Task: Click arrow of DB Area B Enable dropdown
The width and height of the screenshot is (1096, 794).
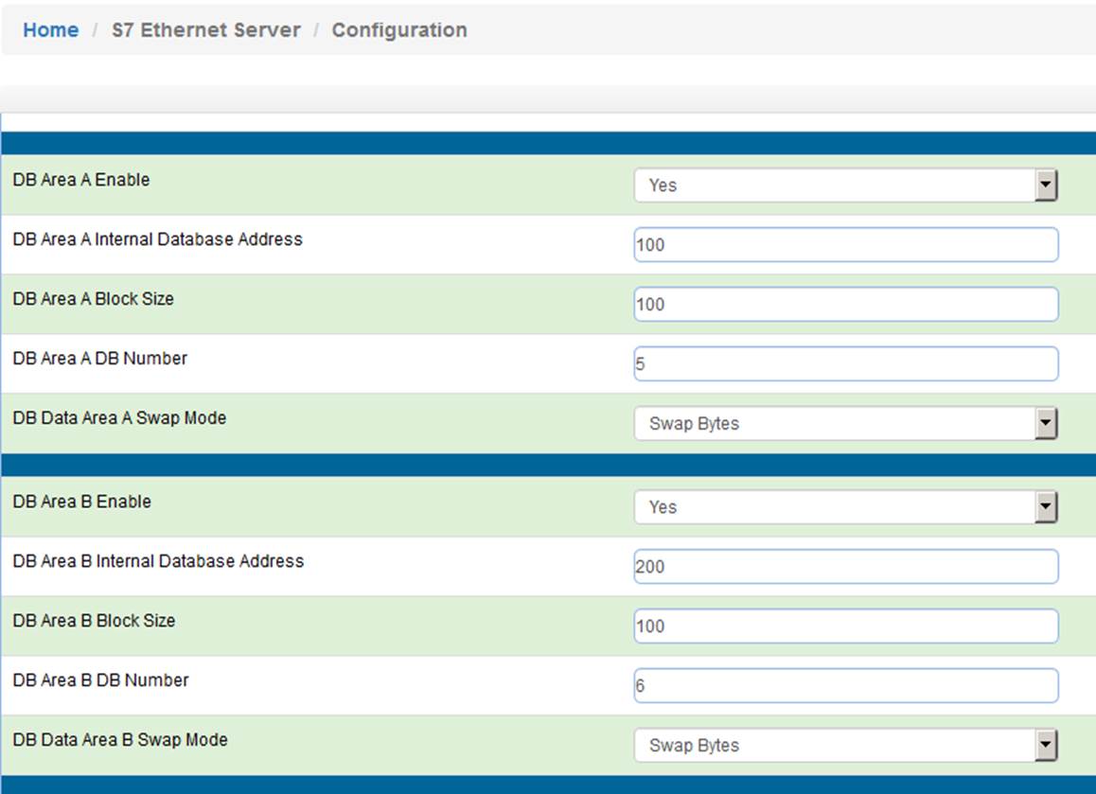Action: (1046, 506)
